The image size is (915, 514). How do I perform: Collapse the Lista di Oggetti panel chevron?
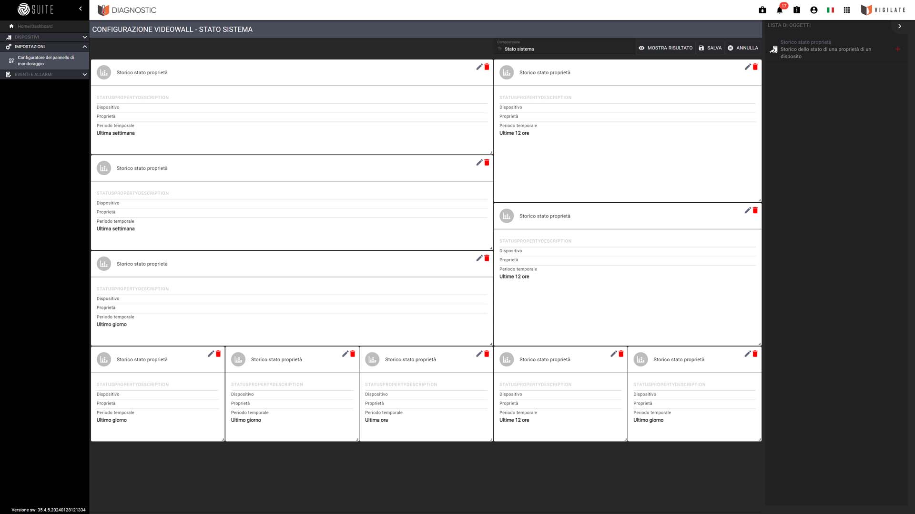pos(900,26)
